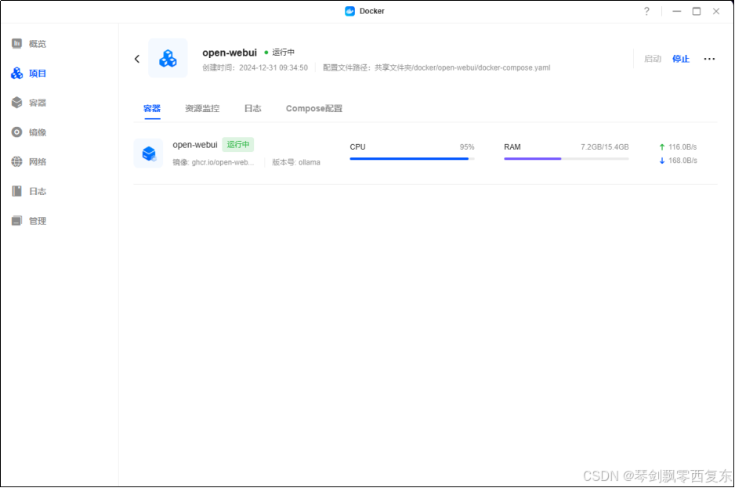Switch to the 容器 tab
735x488 pixels.
click(152, 109)
